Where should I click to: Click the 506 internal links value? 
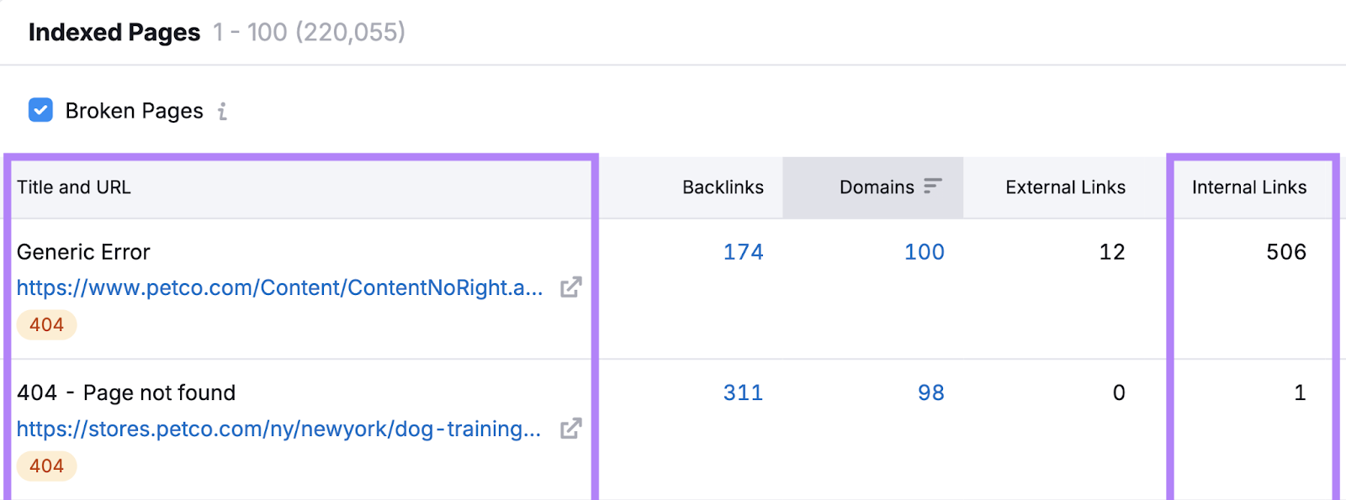tap(1285, 252)
